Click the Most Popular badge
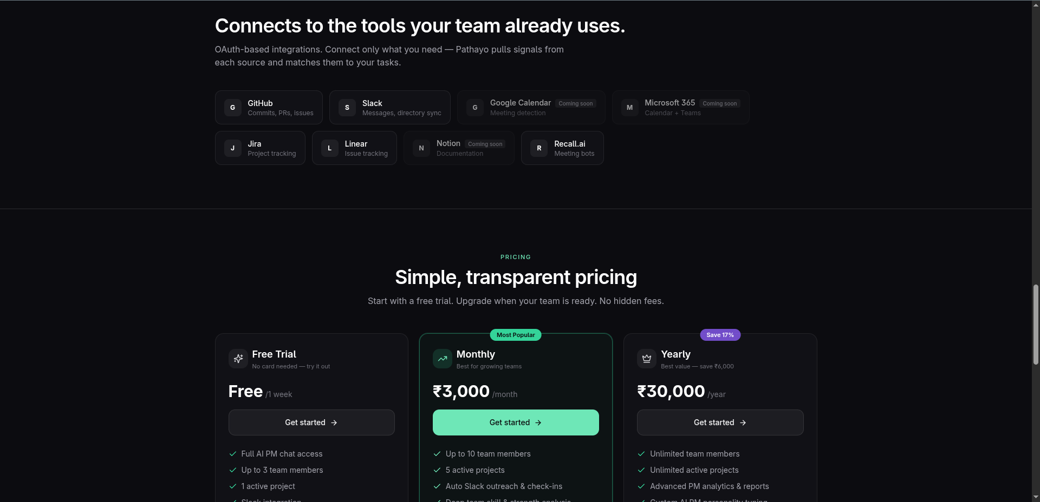The image size is (1040, 502). coord(516,335)
